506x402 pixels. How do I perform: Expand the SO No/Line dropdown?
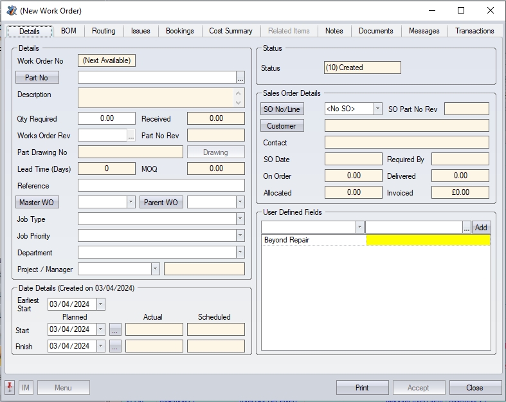(x=377, y=109)
